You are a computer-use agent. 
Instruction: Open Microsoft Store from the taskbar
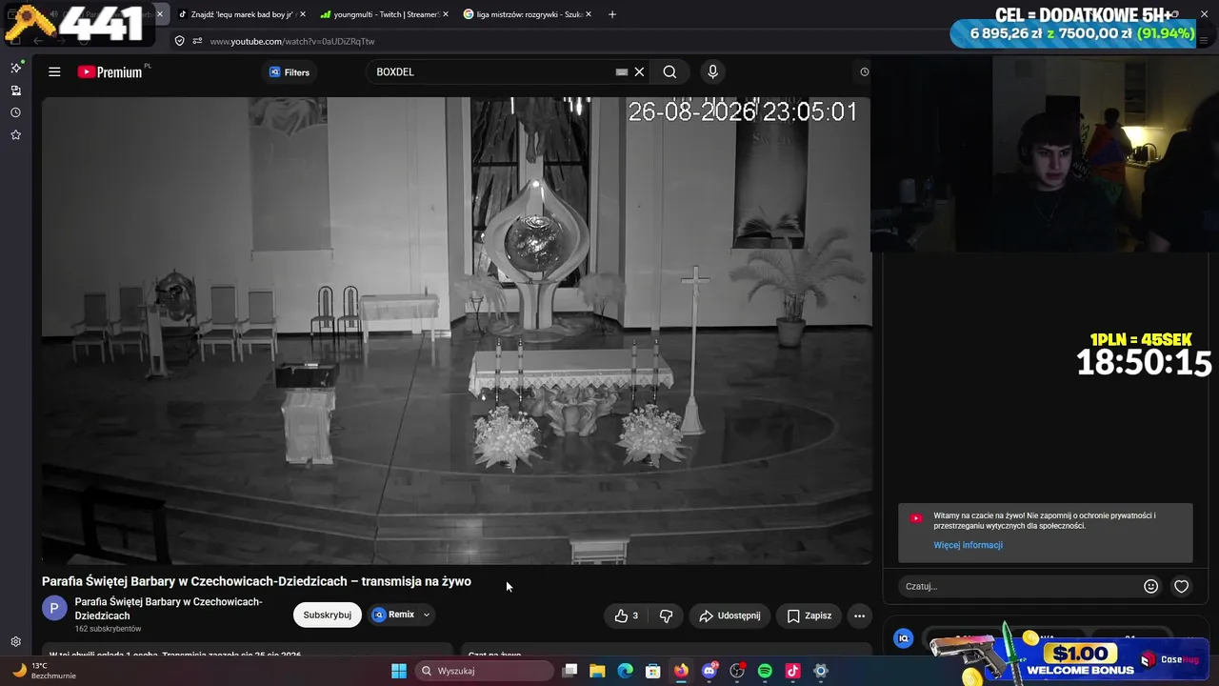pyautogui.click(x=653, y=671)
